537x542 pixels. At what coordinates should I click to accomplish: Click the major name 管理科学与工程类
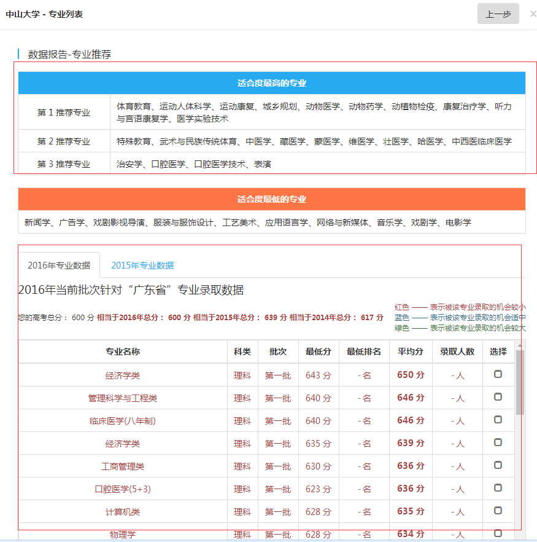point(123,398)
